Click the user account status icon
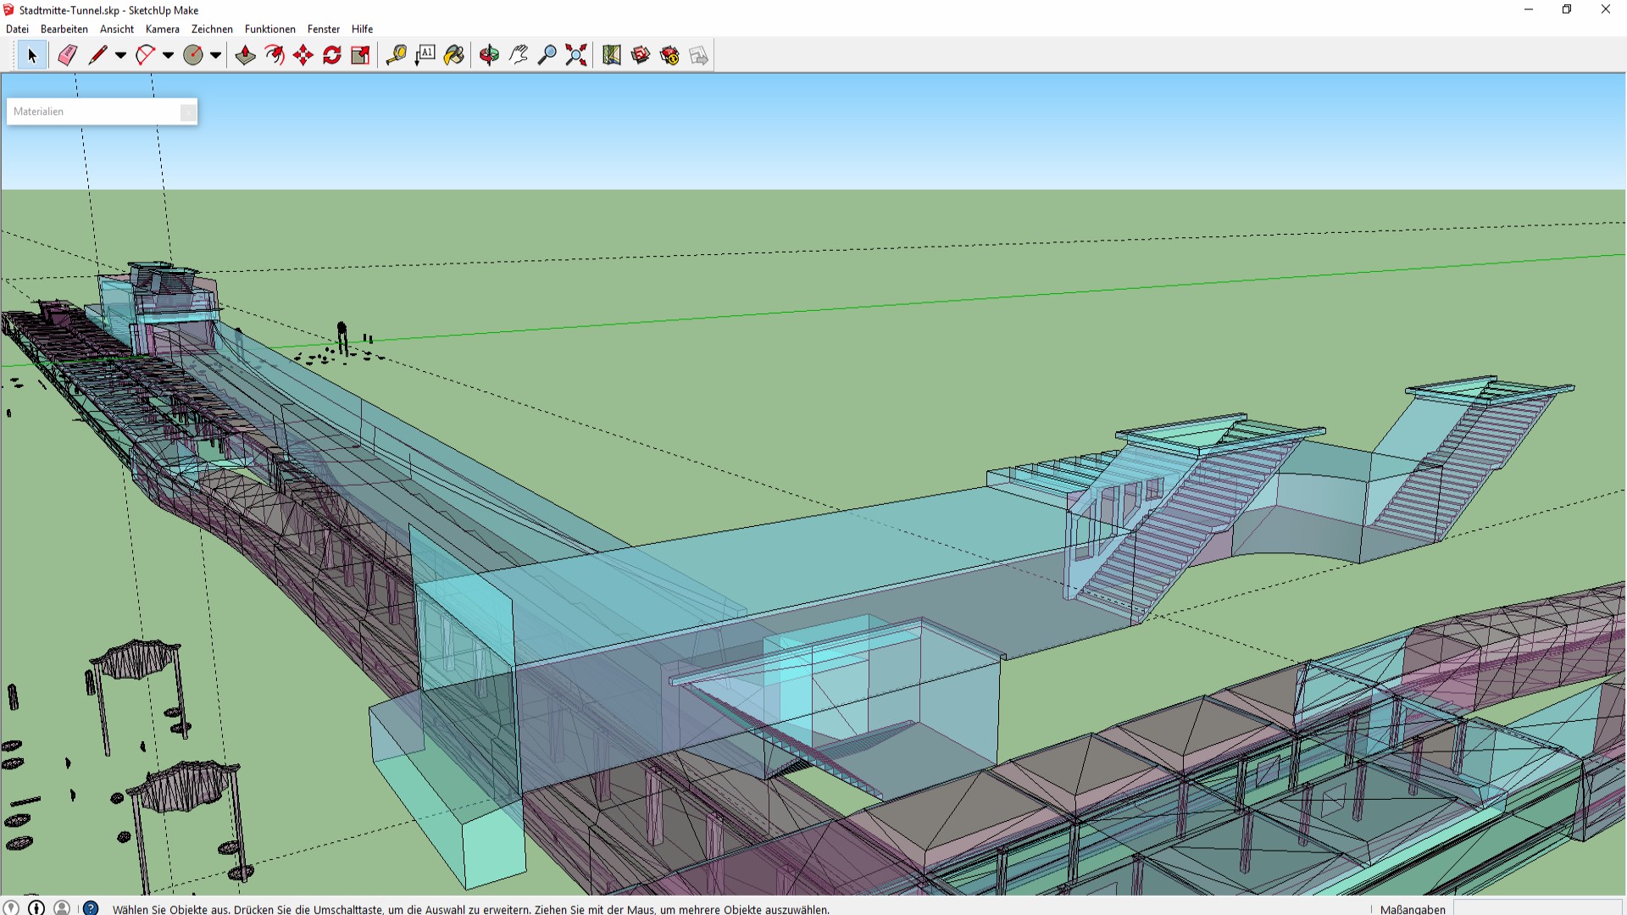1627x915 pixels. point(62,908)
